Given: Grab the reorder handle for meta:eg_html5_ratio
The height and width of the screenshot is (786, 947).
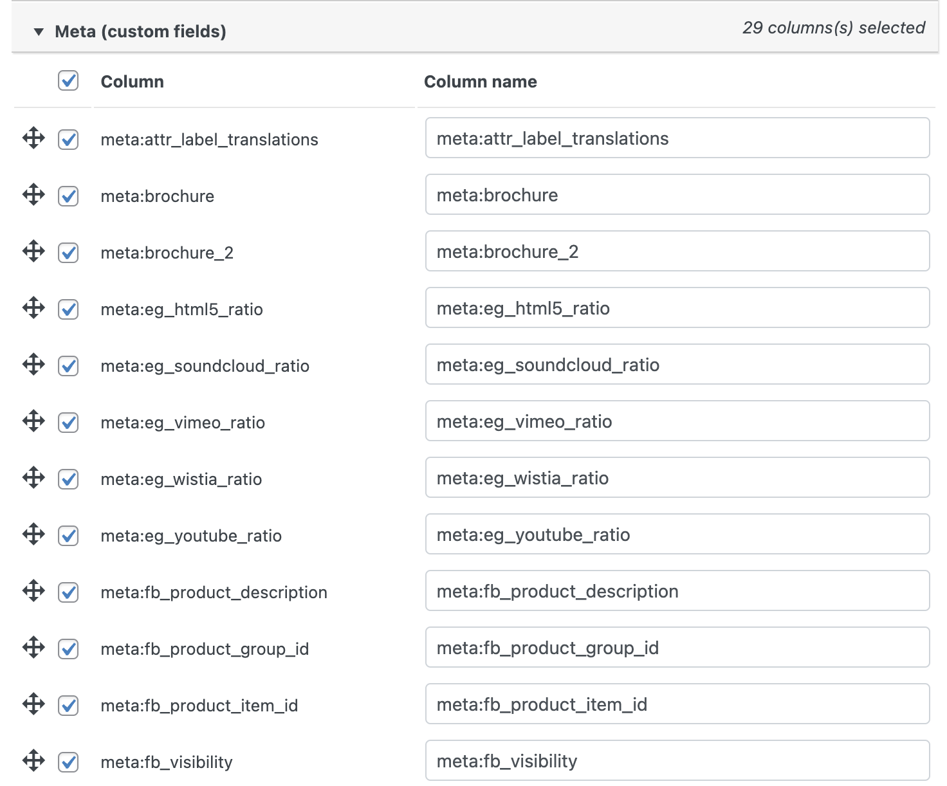Looking at the screenshot, I should click(x=33, y=308).
